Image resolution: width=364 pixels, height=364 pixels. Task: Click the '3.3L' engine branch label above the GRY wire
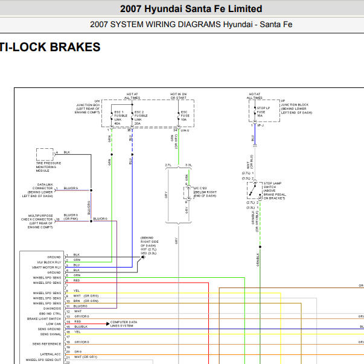tap(188, 165)
